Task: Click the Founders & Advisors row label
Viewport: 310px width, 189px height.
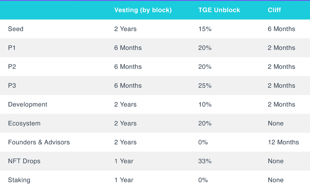Action: point(39,142)
